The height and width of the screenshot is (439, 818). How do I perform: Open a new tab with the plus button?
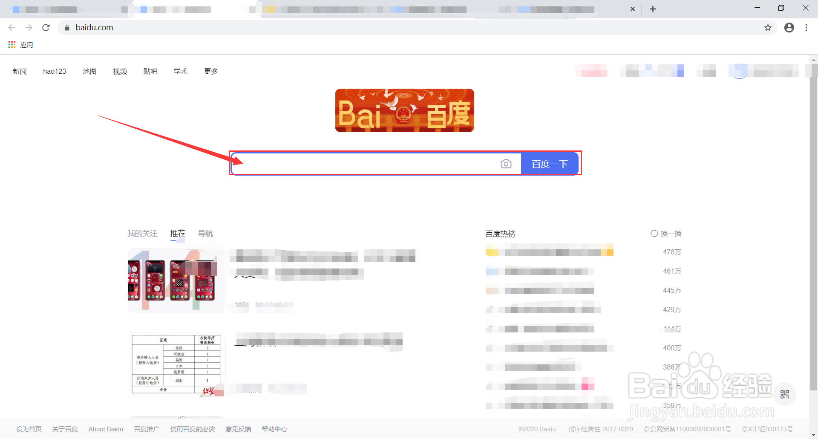point(653,9)
